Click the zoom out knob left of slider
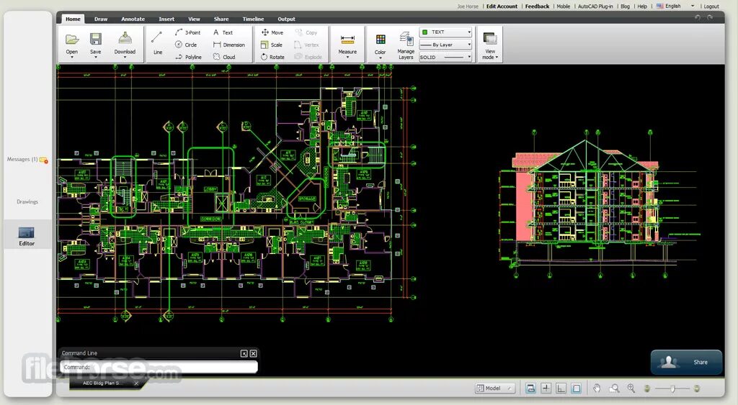Image resolution: width=738 pixels, height=405 pixels. tap(647, 388)
